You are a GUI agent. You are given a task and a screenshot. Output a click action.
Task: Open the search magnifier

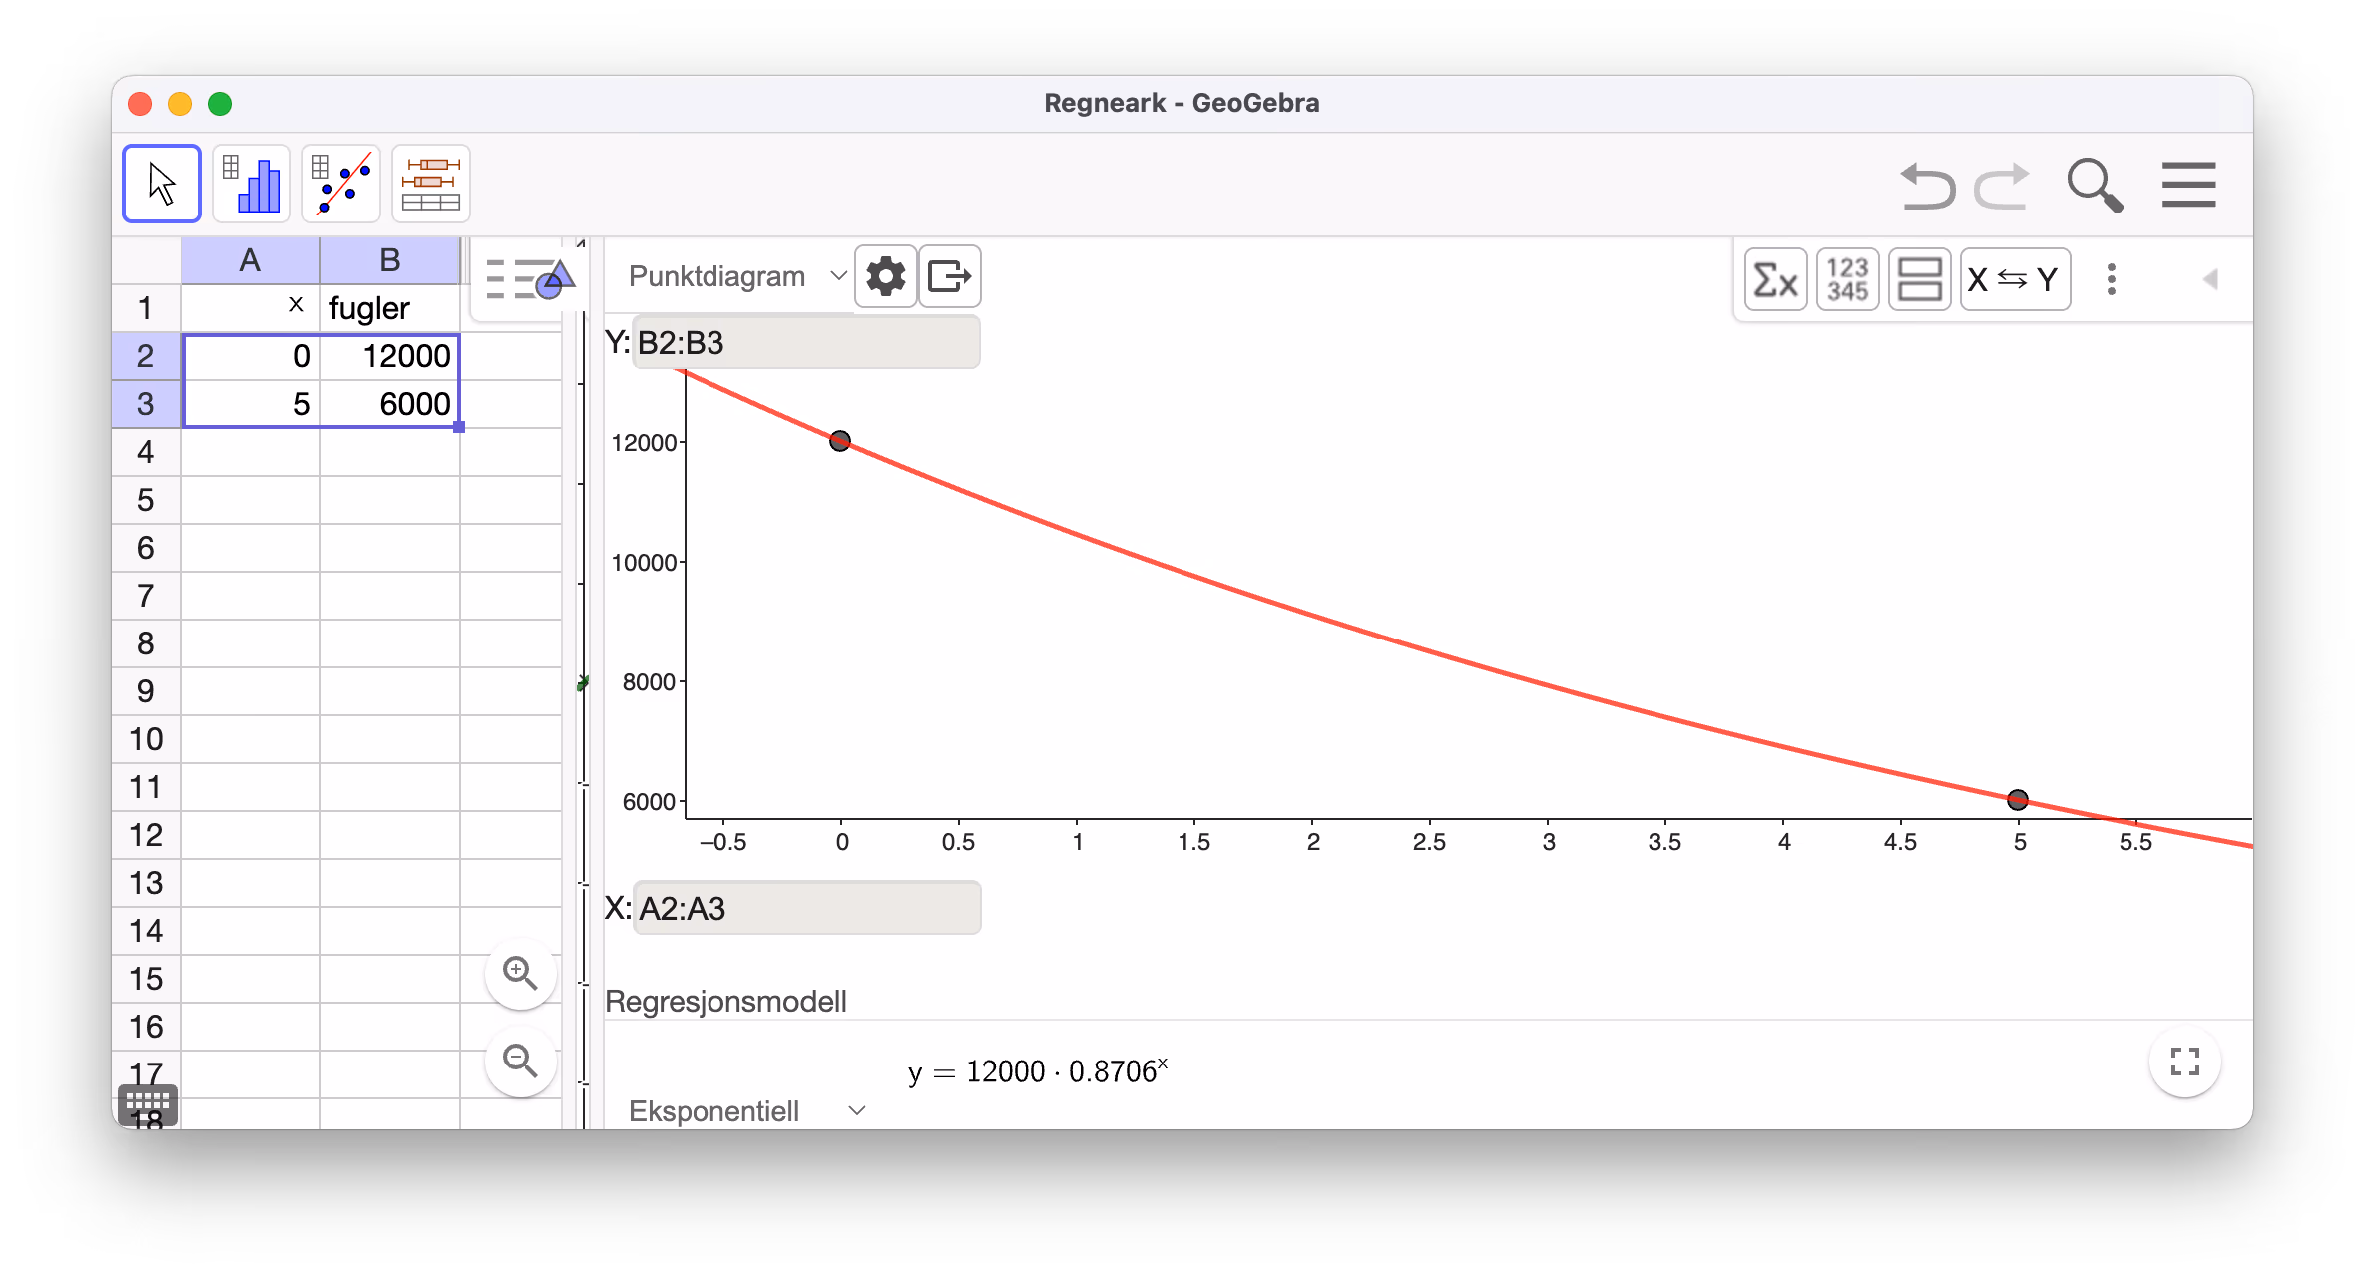pyautogui.click(x=2094, y=186)
